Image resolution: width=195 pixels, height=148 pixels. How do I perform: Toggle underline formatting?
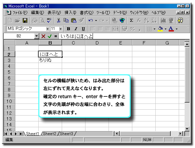click(x=83, y=29)
